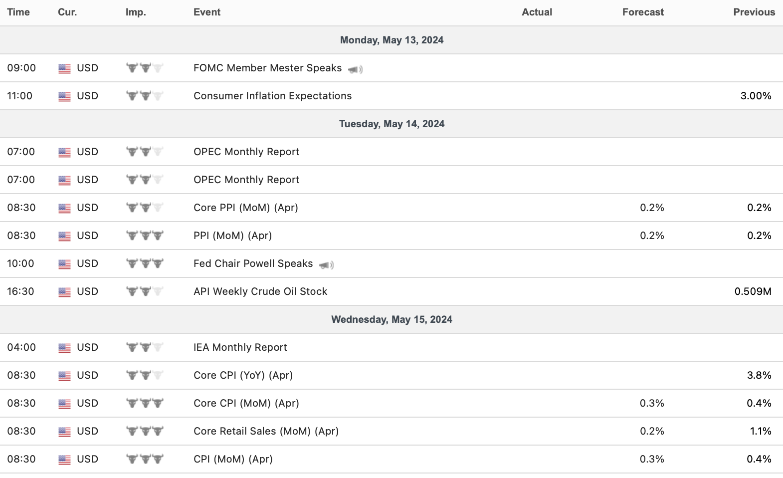783x478 pixels.
Task: Click the US flag in Consumer Inflation Expectations row
Action: (x=64, y=96)
